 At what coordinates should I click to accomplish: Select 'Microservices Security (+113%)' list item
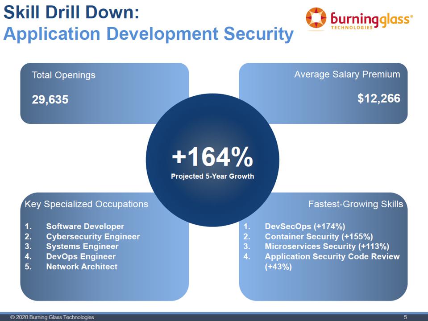[x=327, y=246]
